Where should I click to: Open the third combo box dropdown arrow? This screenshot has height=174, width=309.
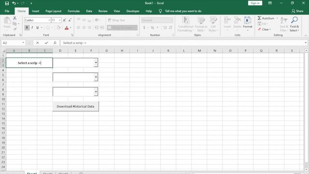[x=96, y=91]
